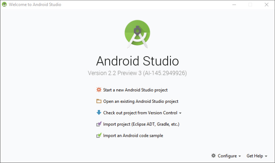The height and width of the screenshot is (163, 275).
Task: Open the Get Help dropdown menu
Action: click(257, 156)
